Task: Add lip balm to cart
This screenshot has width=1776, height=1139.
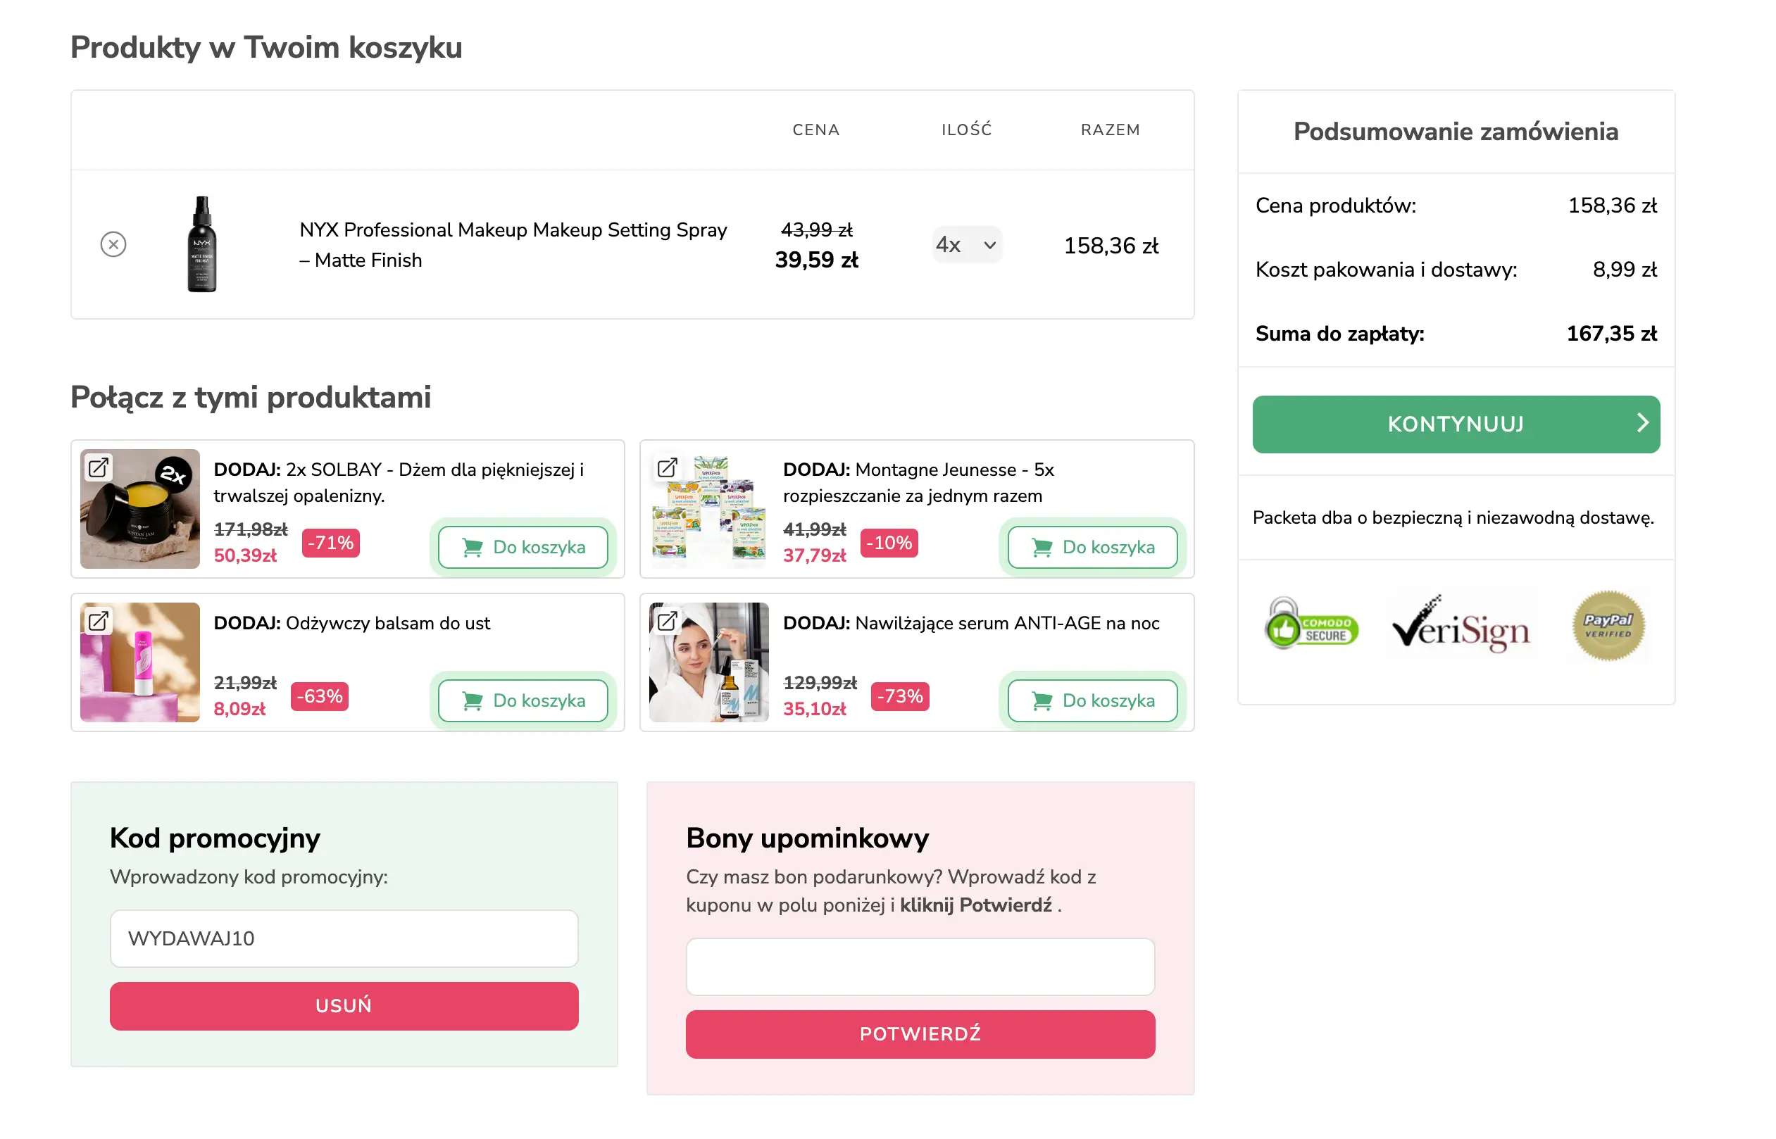Action: [x=523, y=700]
